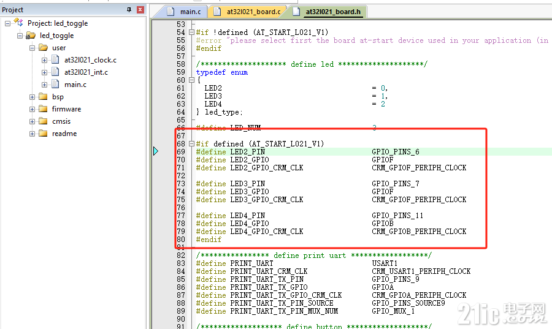Collapse the Project: led_toggle root node
552x329 pixels.
click(7, 23)
